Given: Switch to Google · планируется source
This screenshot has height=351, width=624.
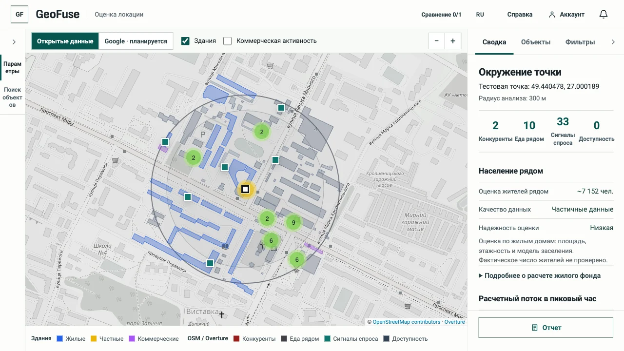Looking at the screenshot, I should pyautogui.click(x=136, y=41).
